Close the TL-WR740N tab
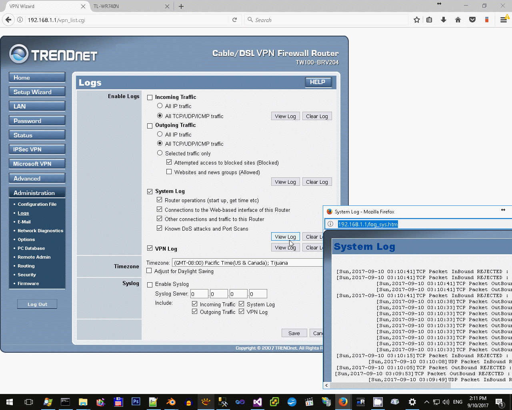512x410 pixels. coord(167,6)
